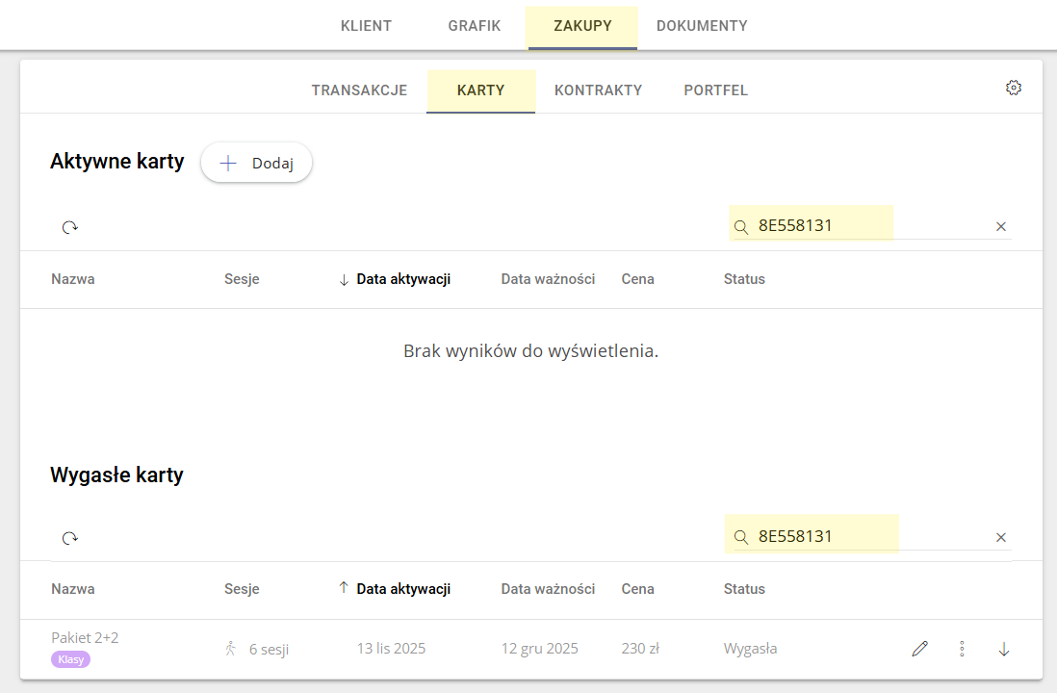Click the Pakiet 2+2 card name
This screenshot has width=1057, height=693.
tap(85, 637)
